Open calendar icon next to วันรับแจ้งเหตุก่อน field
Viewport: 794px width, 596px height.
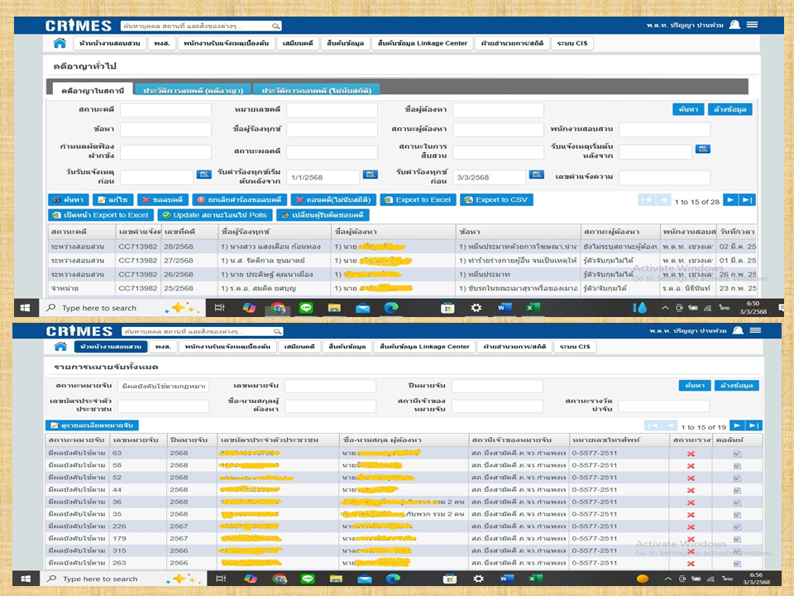coord(204,175)
